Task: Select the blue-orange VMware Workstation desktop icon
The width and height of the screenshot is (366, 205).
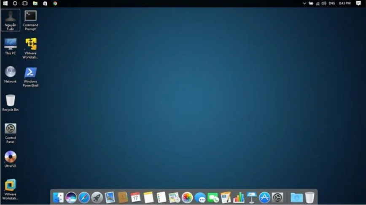Action: (11, 189)
